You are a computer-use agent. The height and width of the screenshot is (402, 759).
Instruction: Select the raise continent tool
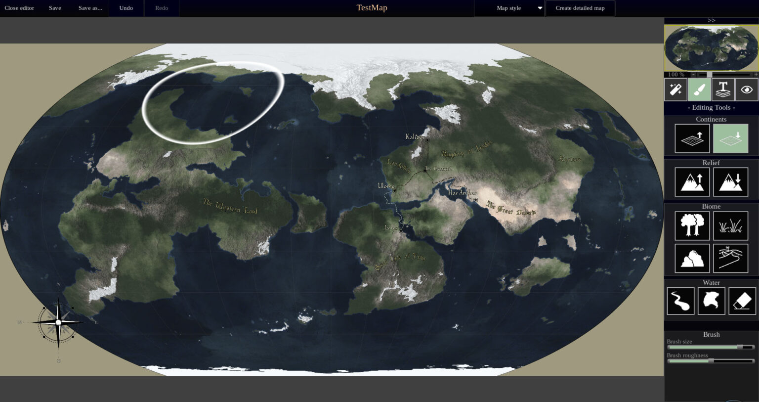coord(692,138)
